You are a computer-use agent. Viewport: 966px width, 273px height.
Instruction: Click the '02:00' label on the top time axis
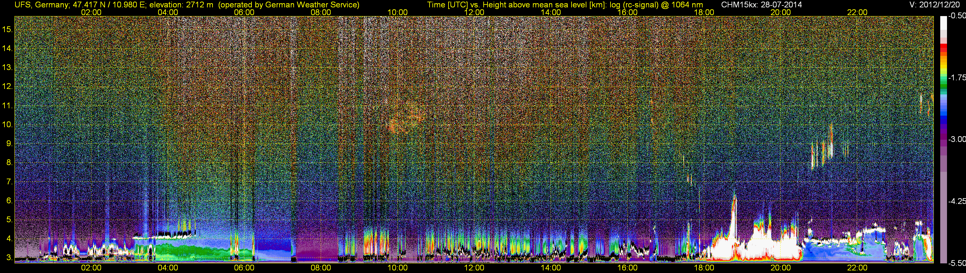[91, 12]
